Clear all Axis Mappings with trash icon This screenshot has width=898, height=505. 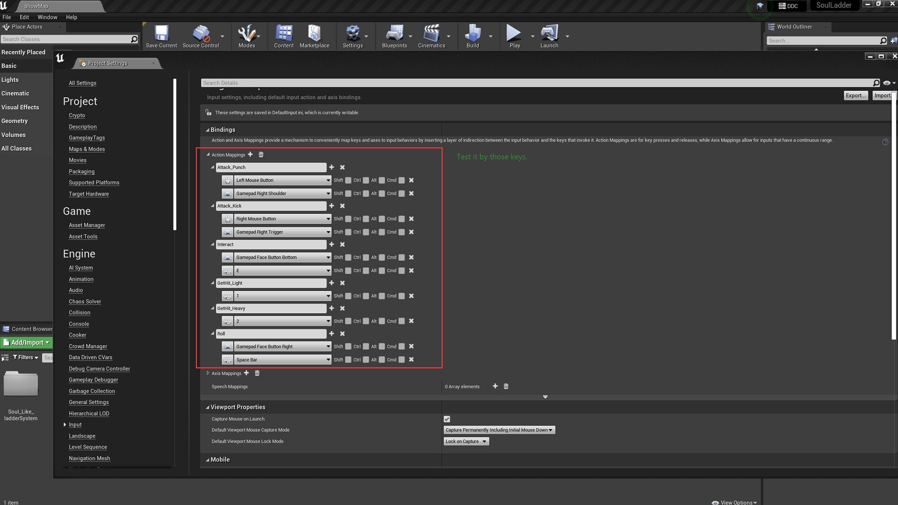coord(257,373)
